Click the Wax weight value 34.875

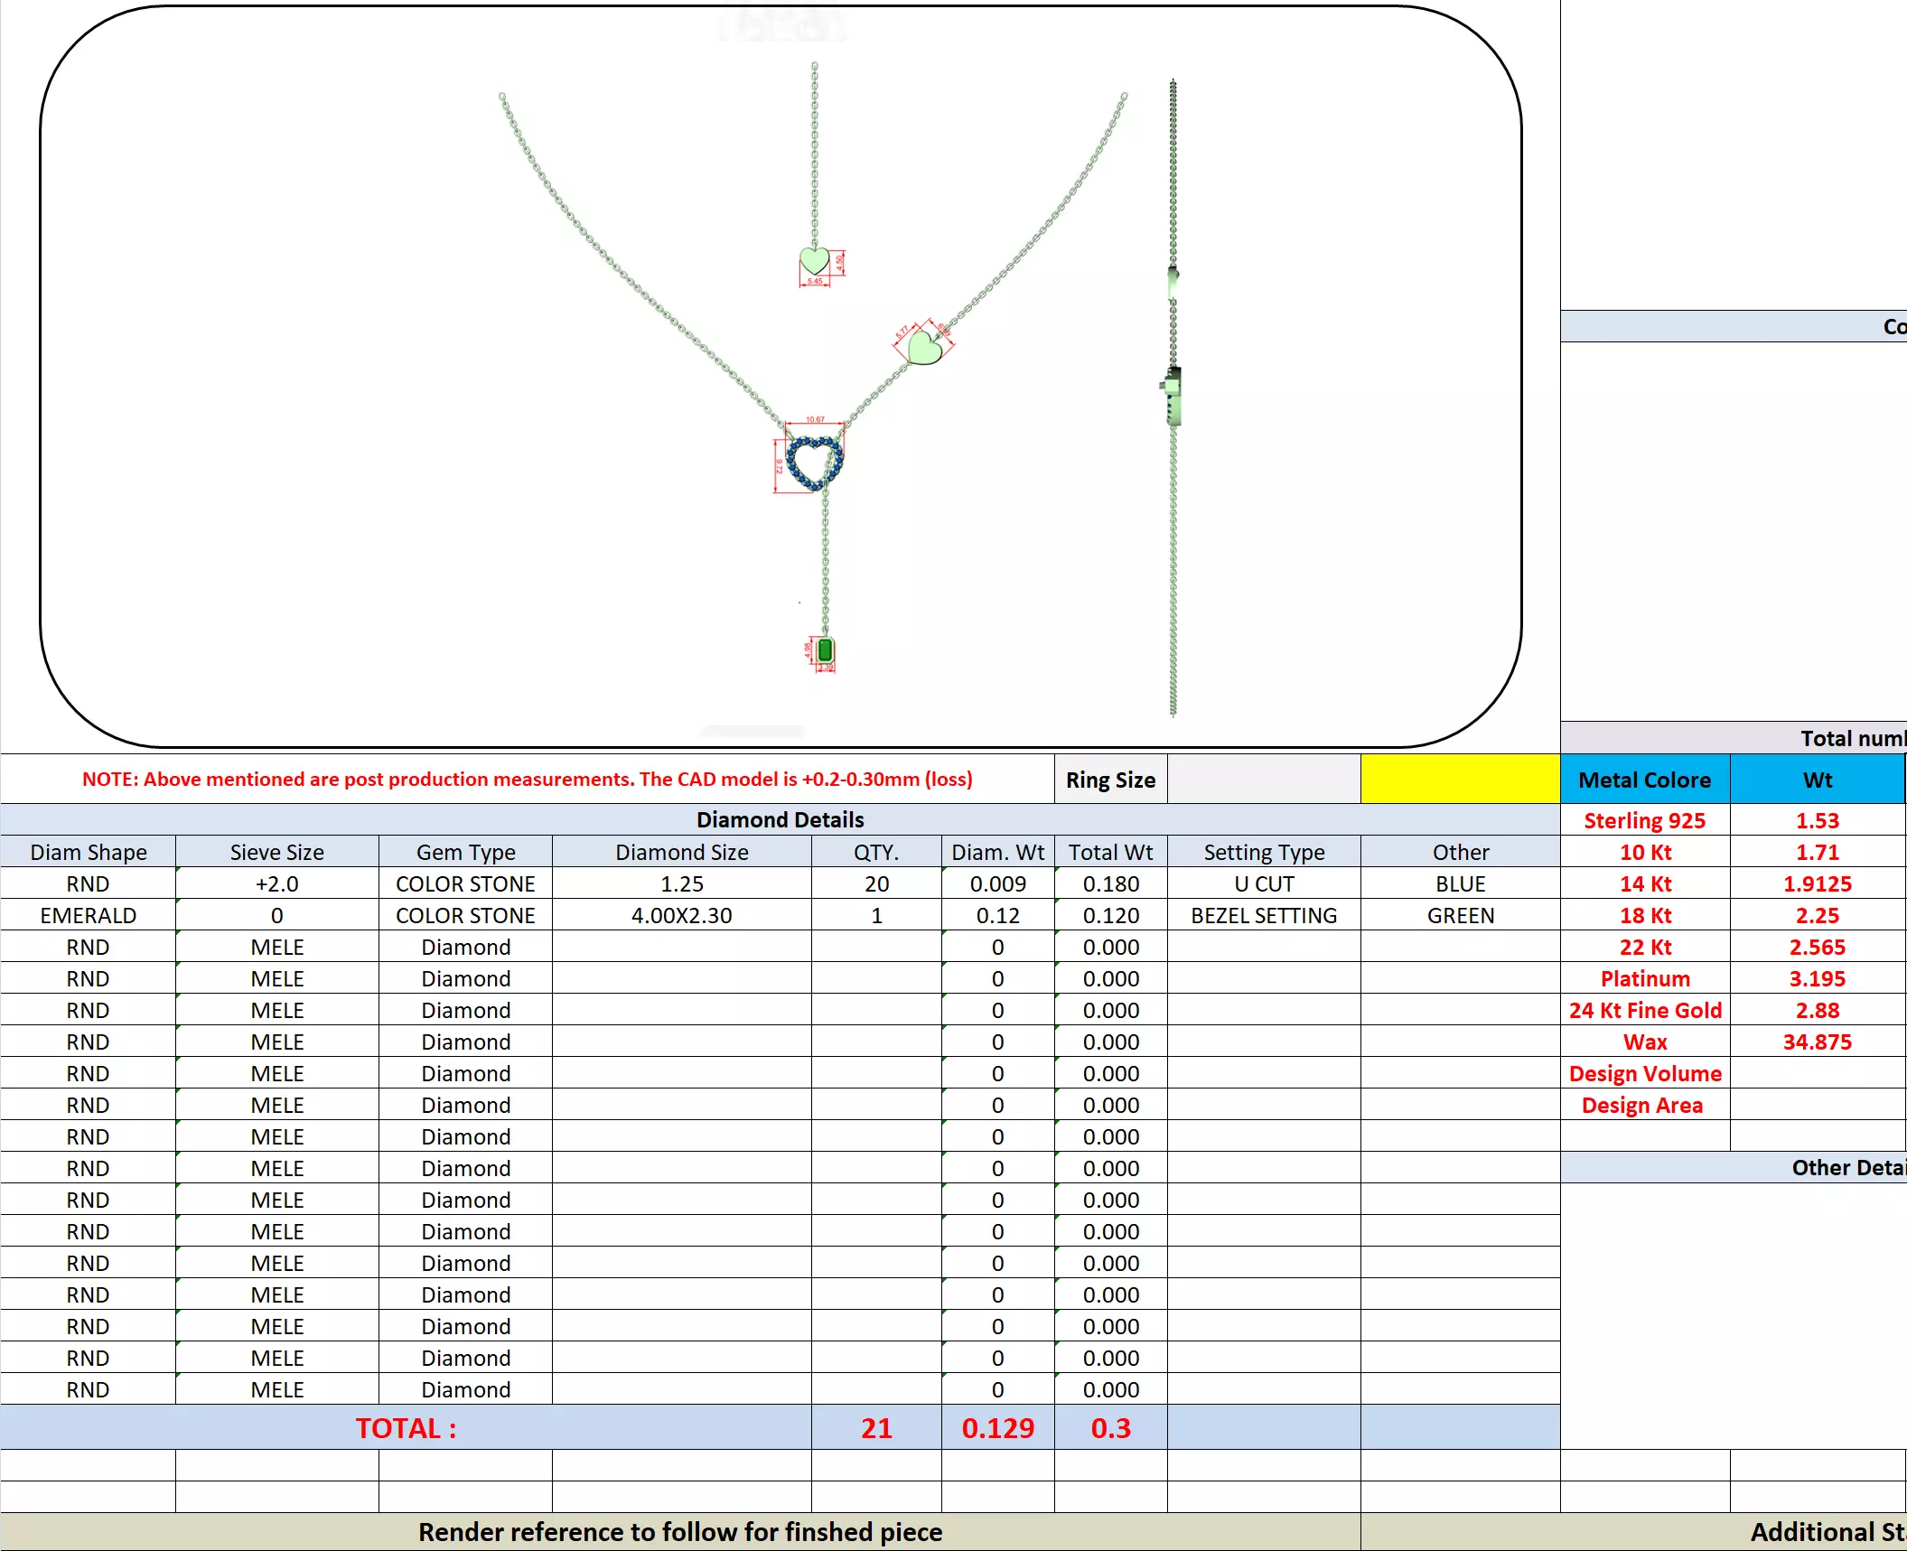(x=1817, y=1042)
